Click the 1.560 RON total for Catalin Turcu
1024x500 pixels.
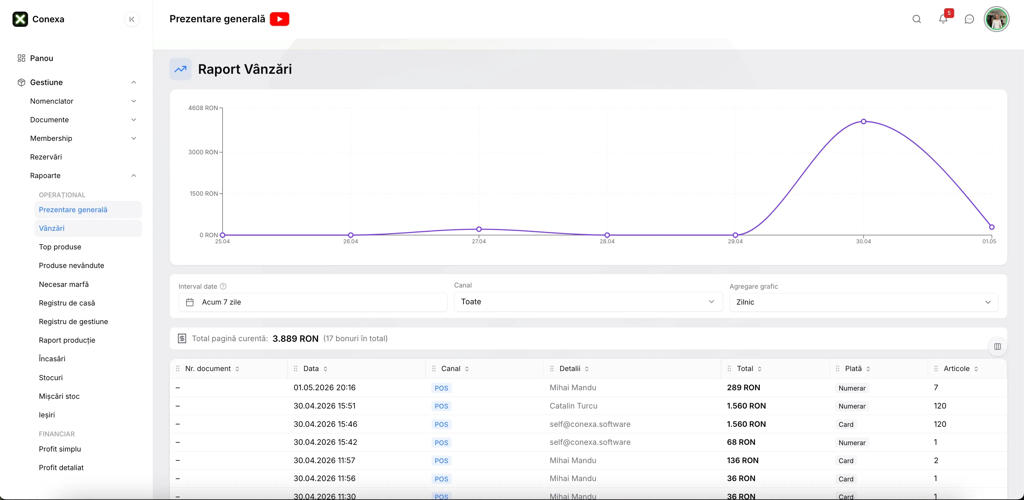tap(747, 406)
